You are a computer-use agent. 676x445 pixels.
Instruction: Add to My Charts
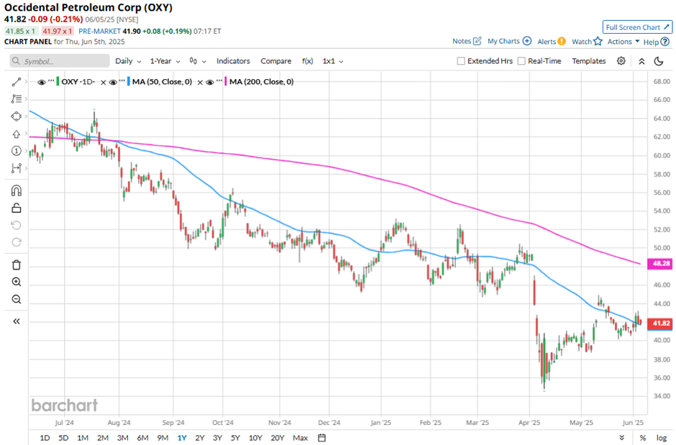(x=509, y=42)
